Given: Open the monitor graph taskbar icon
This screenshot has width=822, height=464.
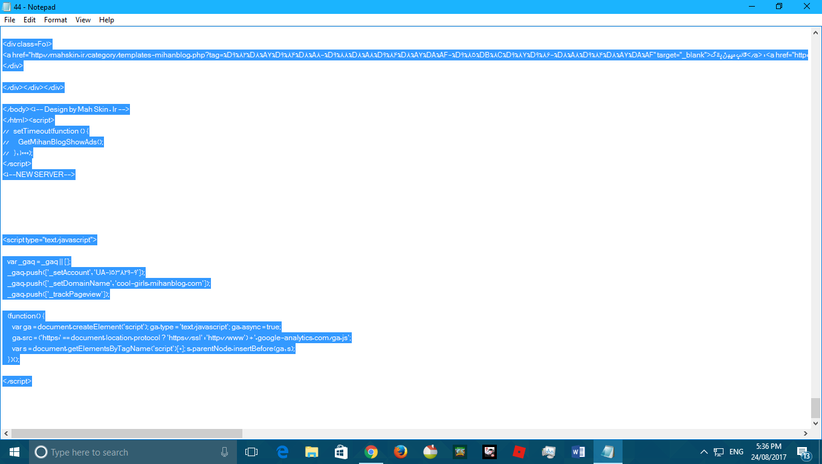Looking at the screenshot, I should click(549, 452).
